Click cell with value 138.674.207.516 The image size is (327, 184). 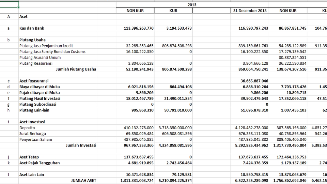click(x=288, y=69)
